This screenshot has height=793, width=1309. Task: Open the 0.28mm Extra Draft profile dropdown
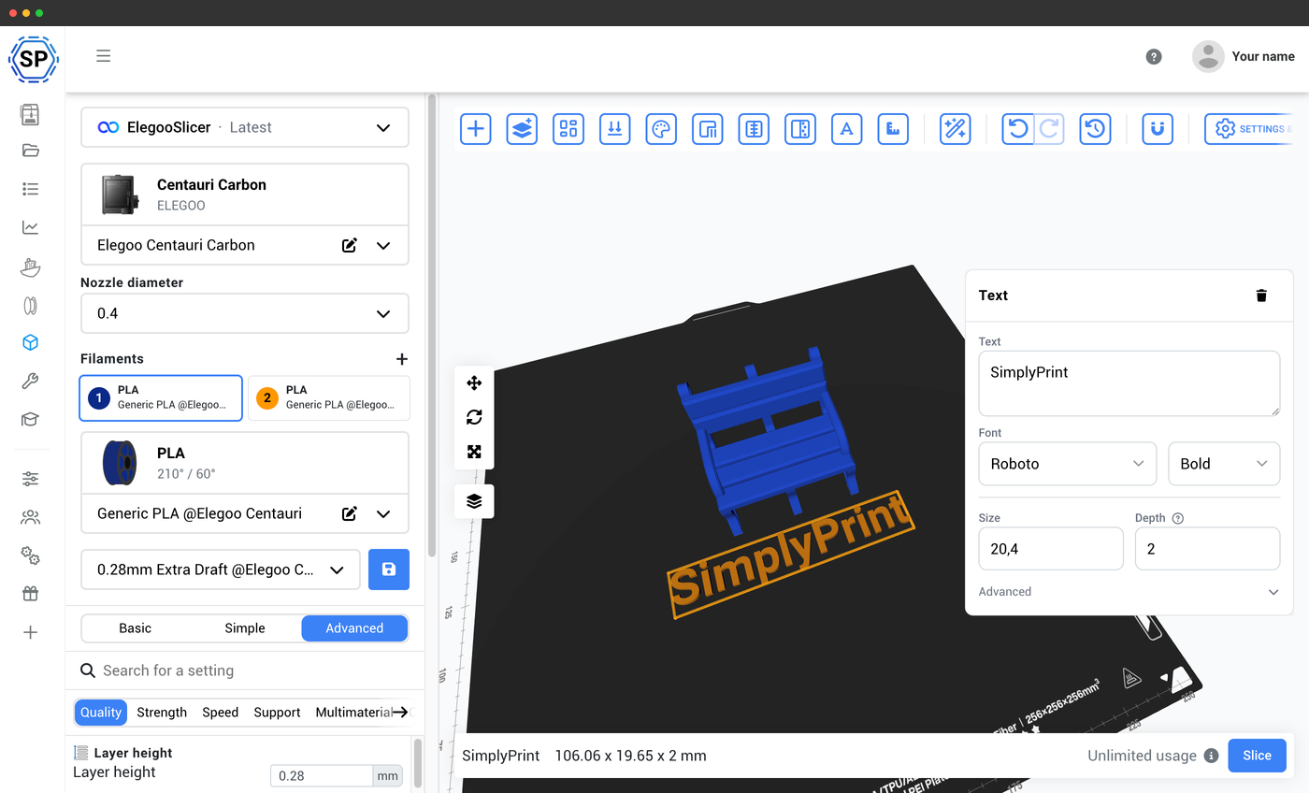point(221,570)
